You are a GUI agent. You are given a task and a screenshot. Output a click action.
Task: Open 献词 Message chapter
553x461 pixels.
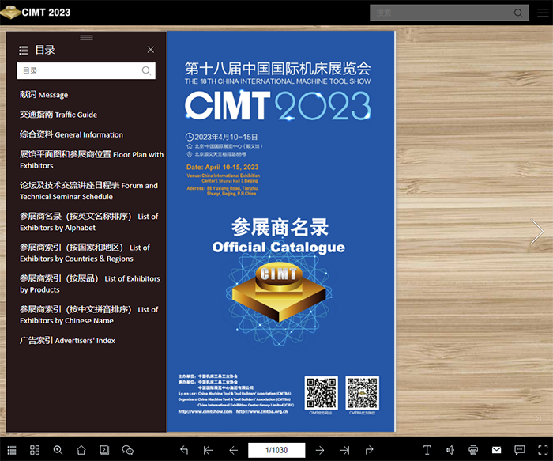tap(43, 95)
